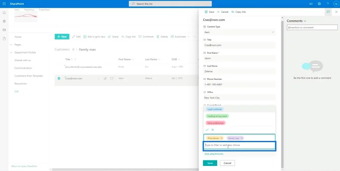Screen dimensions: 340x171
Task: Open Recycle bin navigation link
Action: 20,84
